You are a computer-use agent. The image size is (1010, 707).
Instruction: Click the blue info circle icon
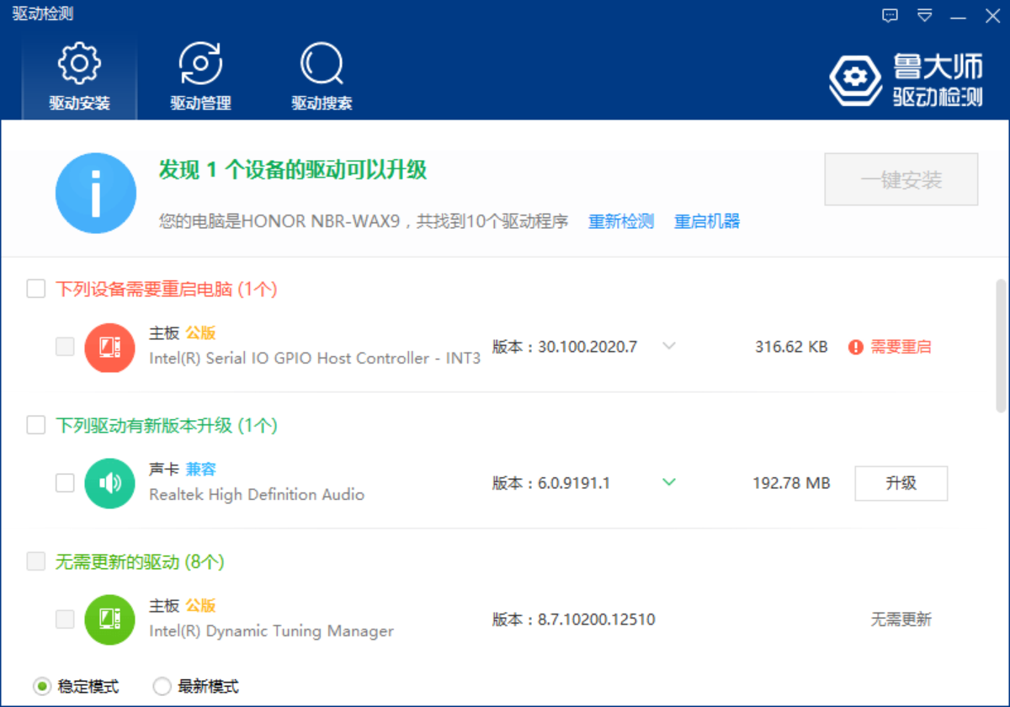(x=96, y=194)
